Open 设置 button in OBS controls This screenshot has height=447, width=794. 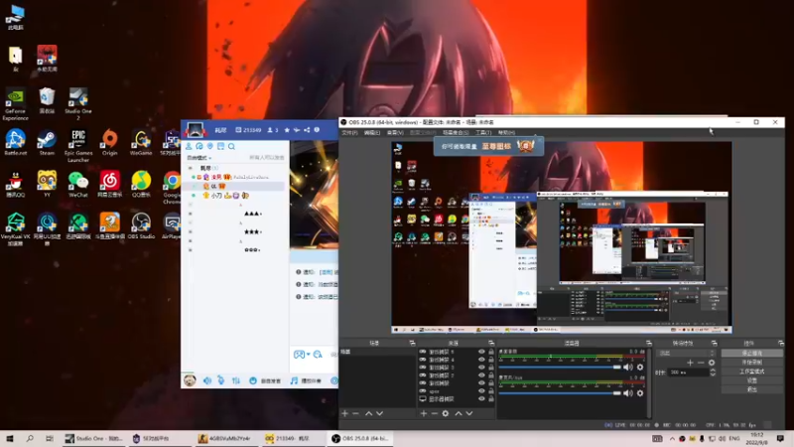coord(752,380)
